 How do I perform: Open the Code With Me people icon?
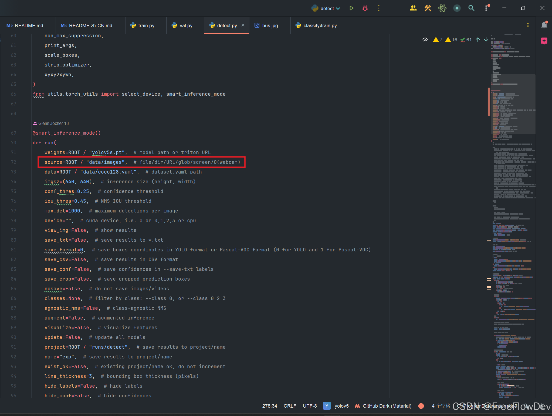tap(413, 8)
